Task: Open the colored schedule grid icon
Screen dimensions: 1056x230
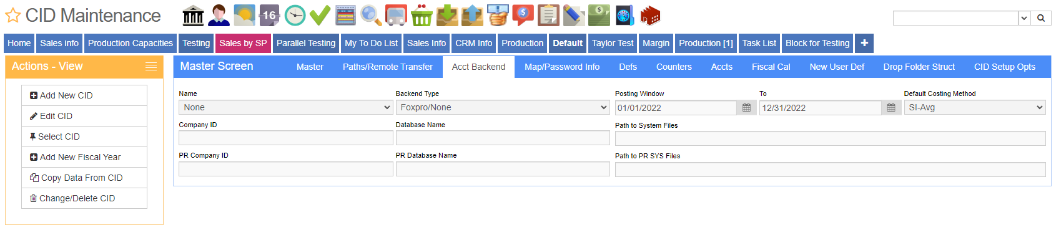Action: 345,16
